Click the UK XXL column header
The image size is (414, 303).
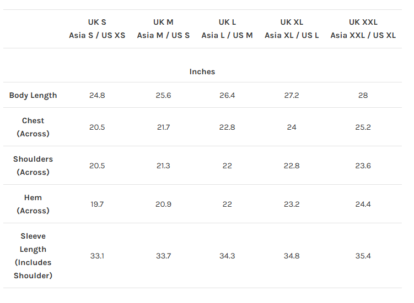point(363,29)
